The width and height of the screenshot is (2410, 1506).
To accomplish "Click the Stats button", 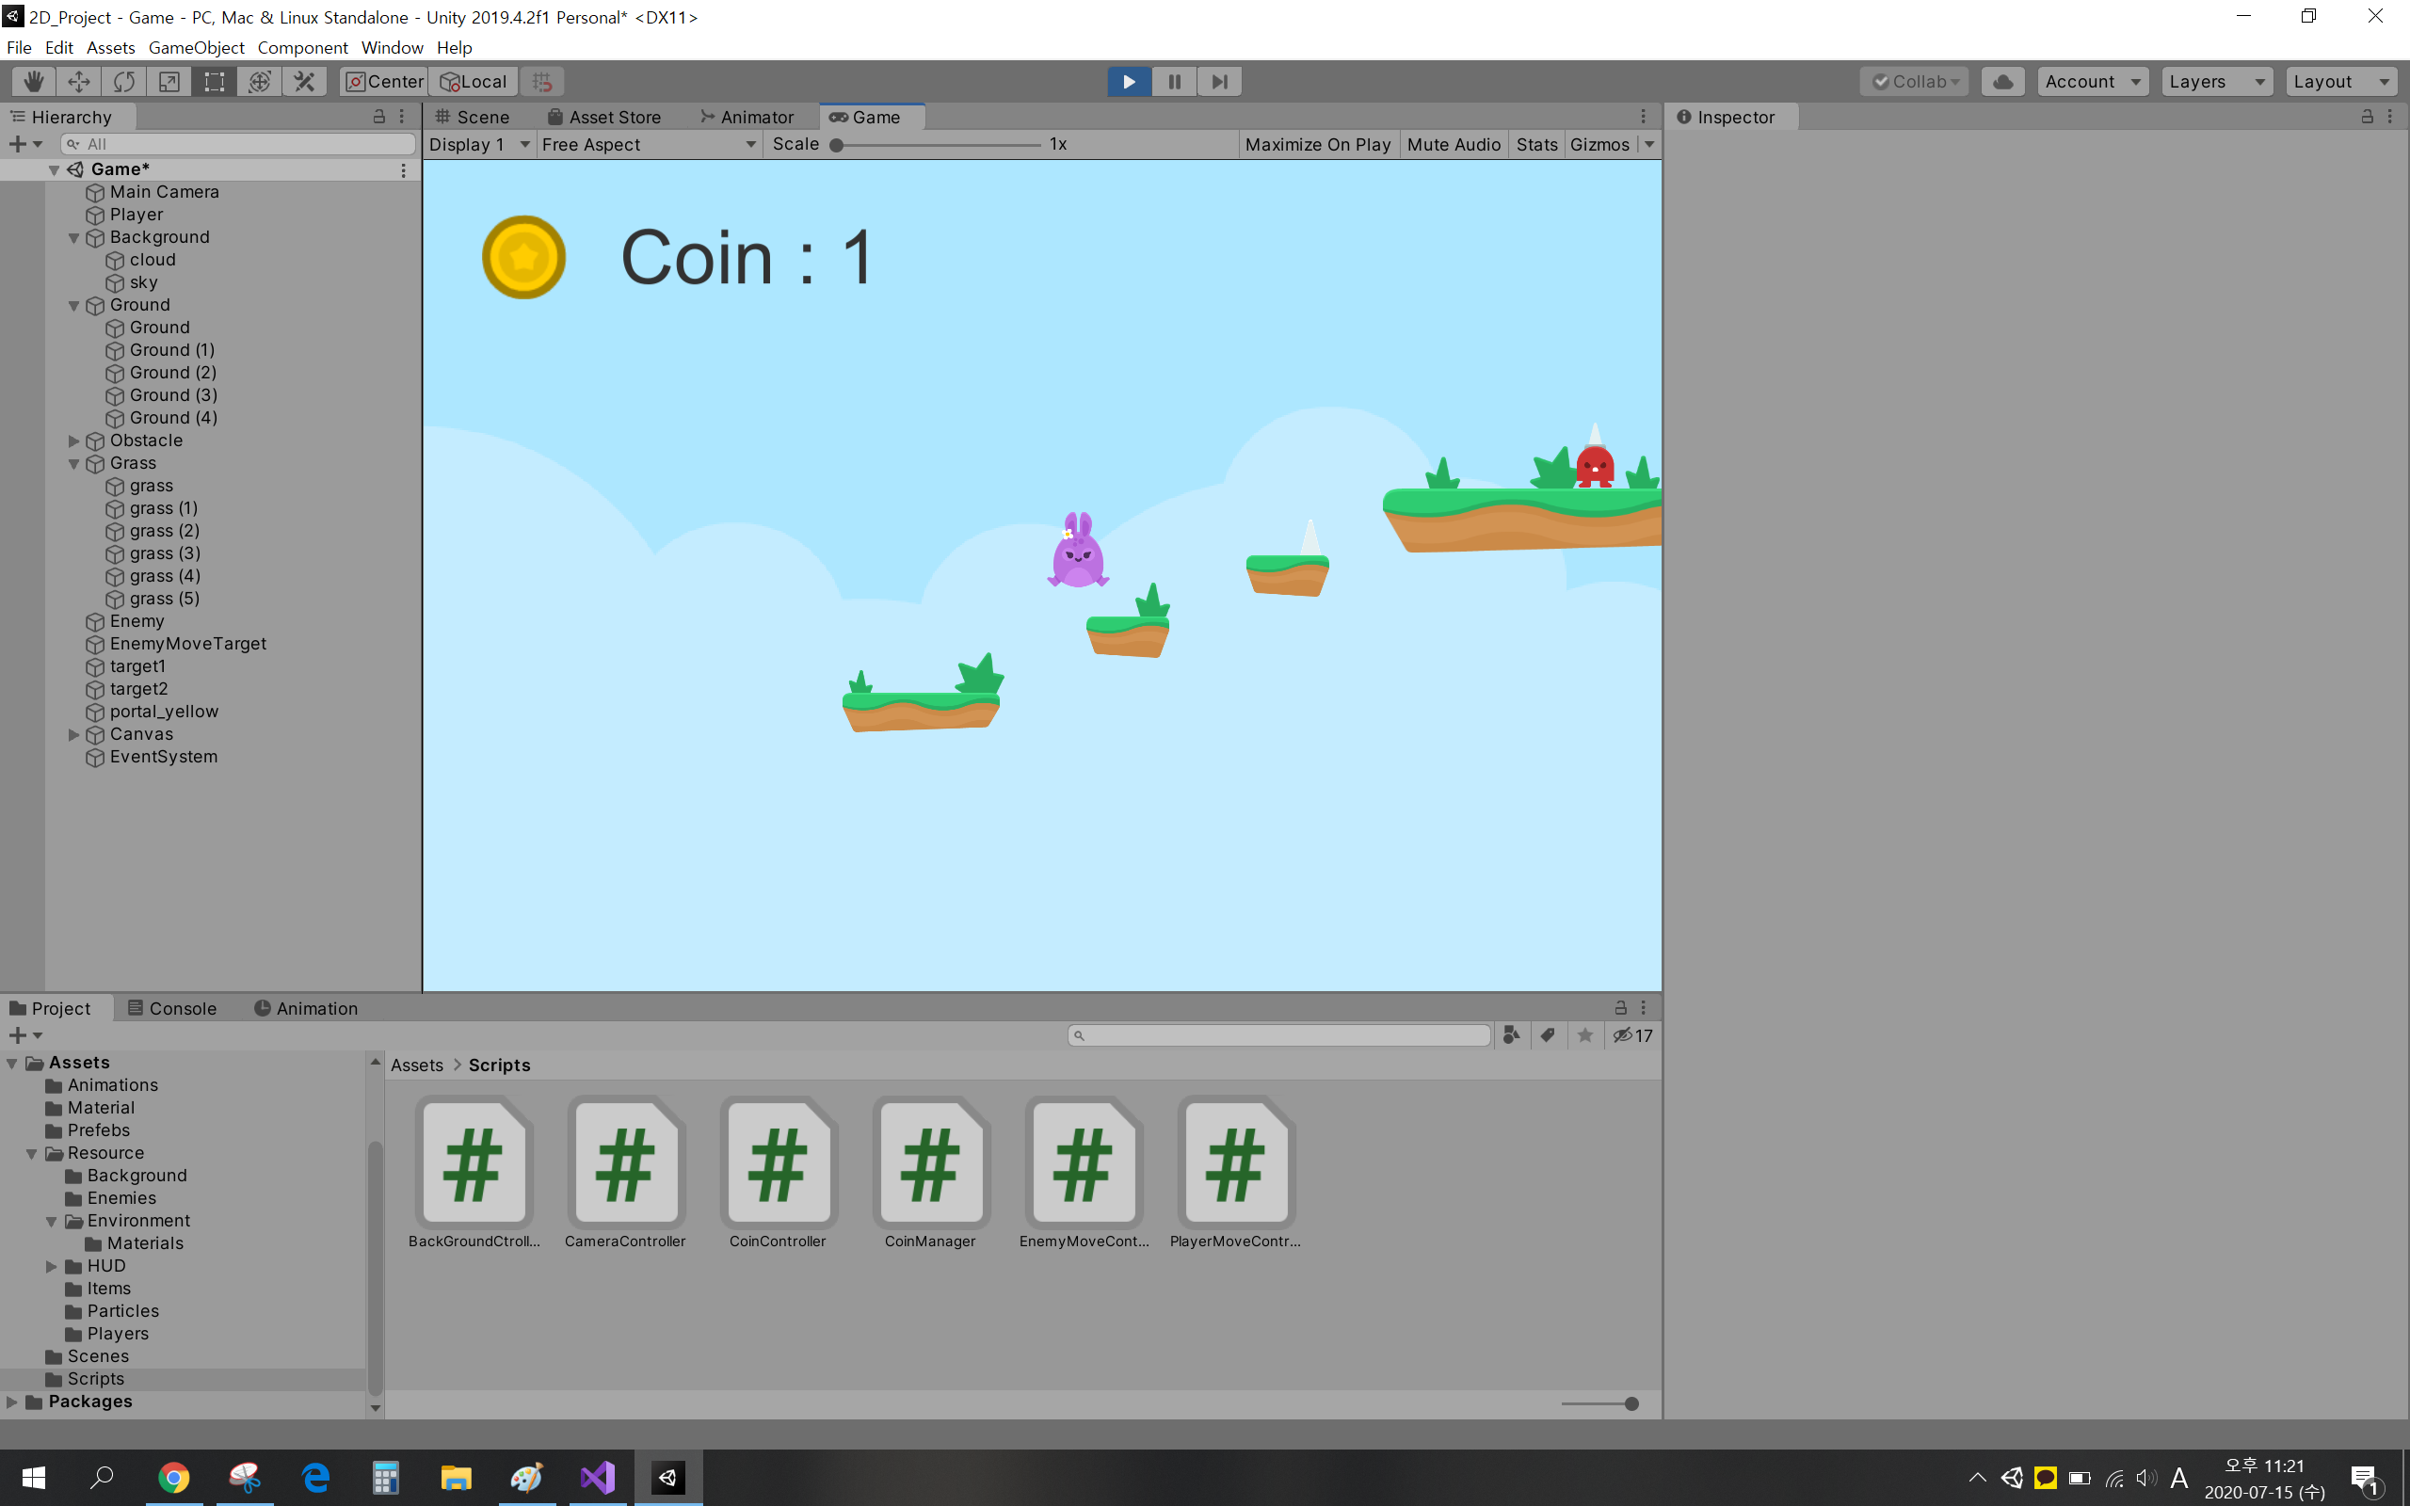I will [1535, 144].
